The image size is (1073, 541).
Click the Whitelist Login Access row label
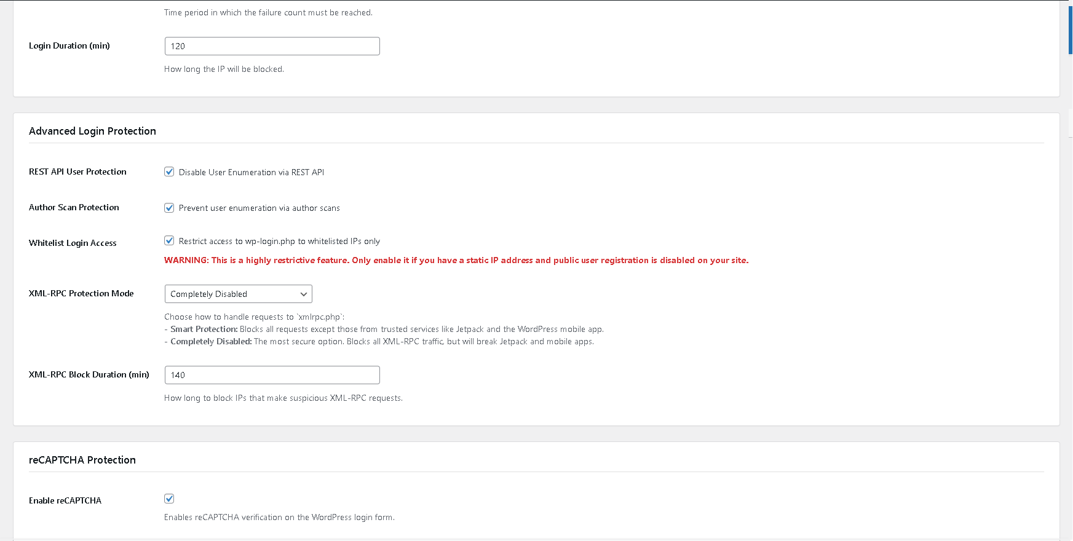[73, 243]
